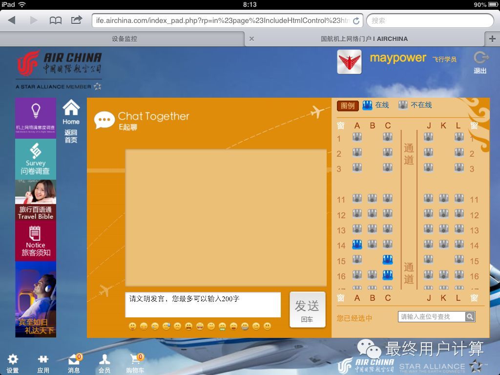Switch to the 设备监控 tab

pyautogui.click(x=125, y=39)
